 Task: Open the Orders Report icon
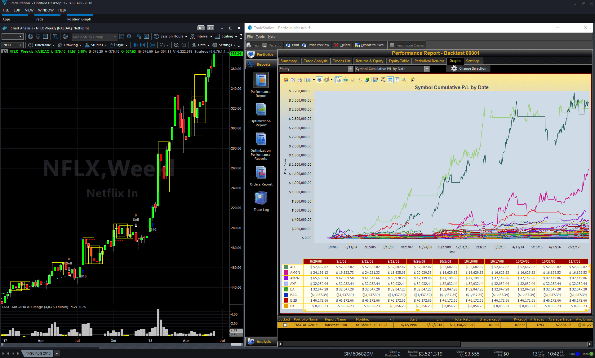[261, 173]
